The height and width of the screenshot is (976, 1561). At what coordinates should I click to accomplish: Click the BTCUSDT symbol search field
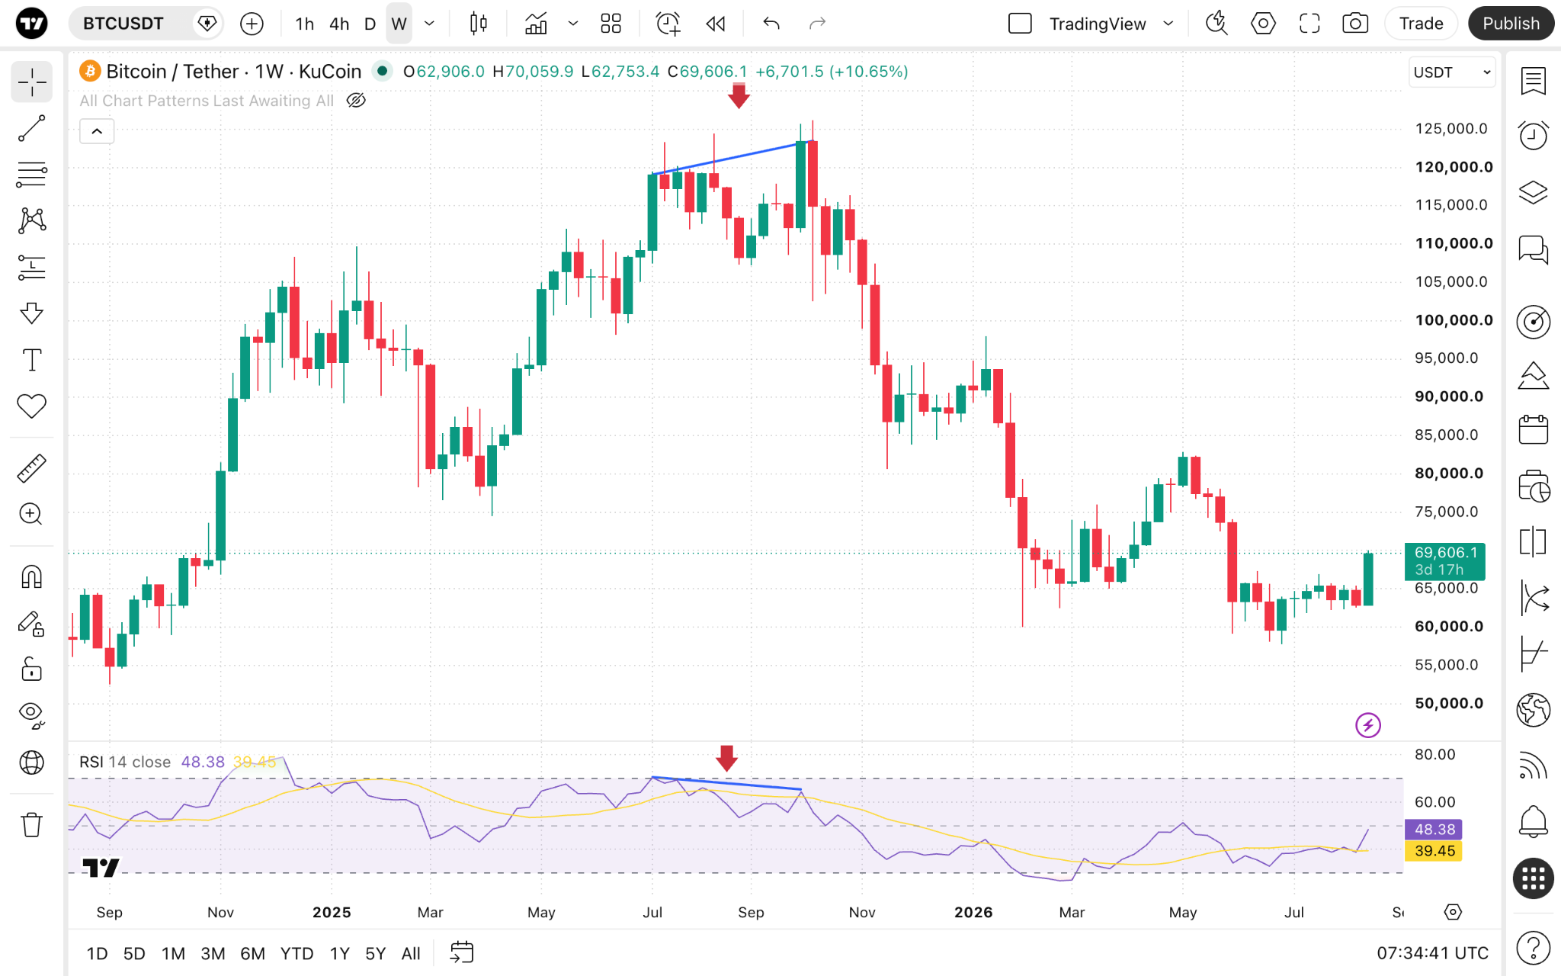tap(133, 24)
